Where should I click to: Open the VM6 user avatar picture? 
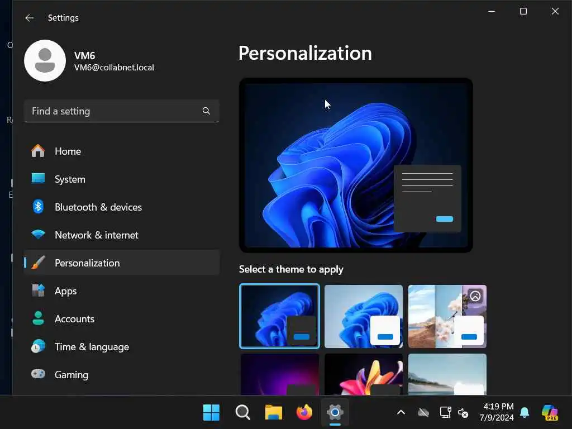[45, 60]
